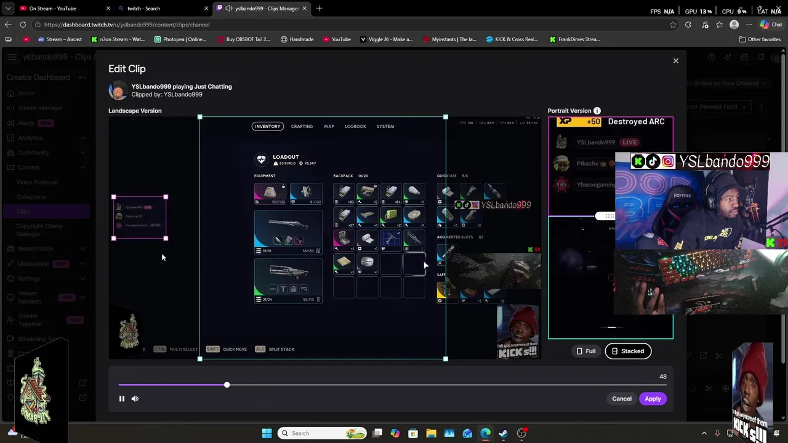Open the KICK & Cross Real bookmark
This screenshot has width=788, height=443.
coord(512,39)
